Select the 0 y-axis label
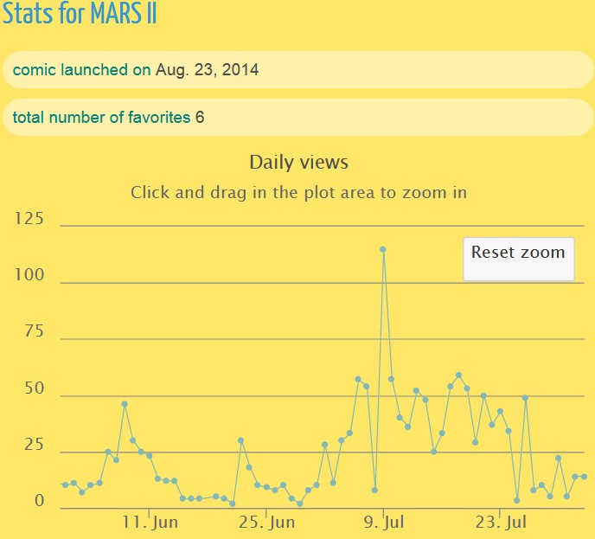Screen dimensions: 595x539 39,502
